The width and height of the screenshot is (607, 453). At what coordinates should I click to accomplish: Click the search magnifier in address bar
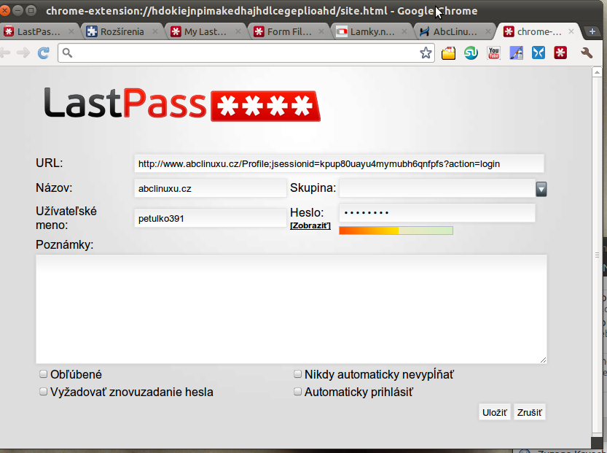[67, 53]
